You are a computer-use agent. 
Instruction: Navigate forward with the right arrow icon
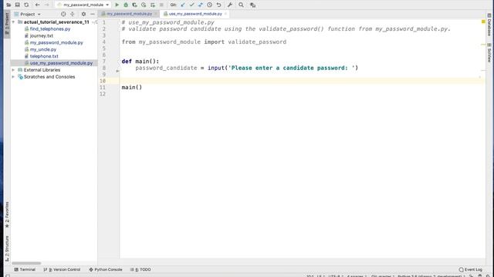coord(46,5)
